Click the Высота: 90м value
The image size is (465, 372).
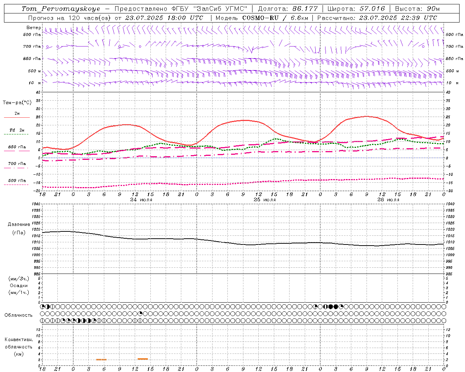pyautogui.click(x=417, y=9)
